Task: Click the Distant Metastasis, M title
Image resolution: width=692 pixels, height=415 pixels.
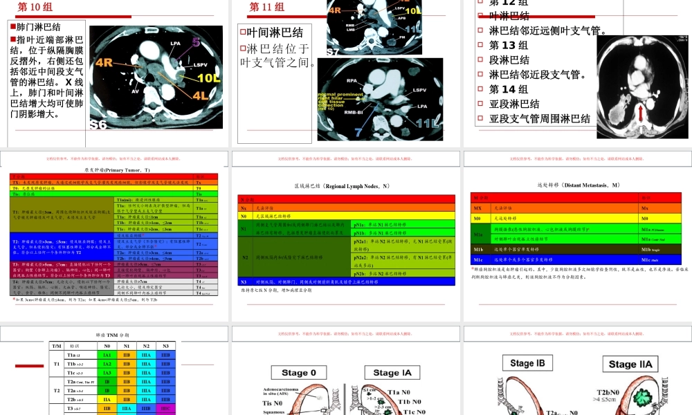Action: point(578,185)
